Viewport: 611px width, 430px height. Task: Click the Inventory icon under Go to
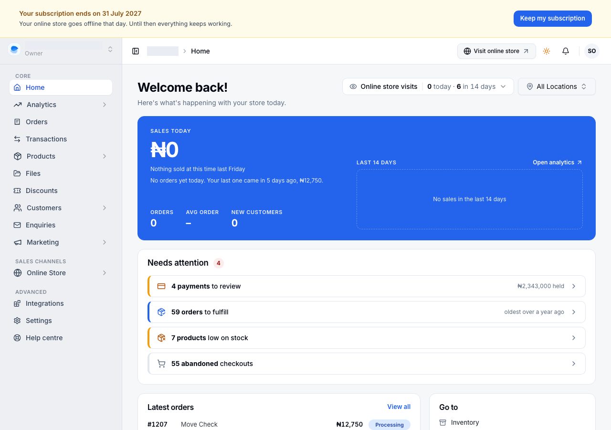pyautogui.click(x=443, y=422)
